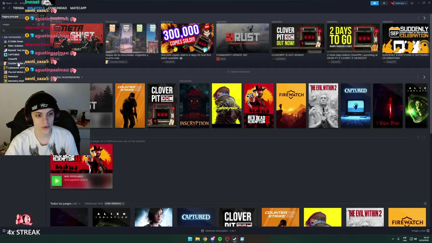Open Red Dead Redemption II cover in shelf

click(x=259, y=106)
